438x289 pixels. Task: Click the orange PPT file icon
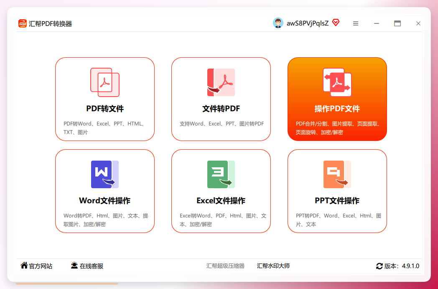(x=337, y=174)
